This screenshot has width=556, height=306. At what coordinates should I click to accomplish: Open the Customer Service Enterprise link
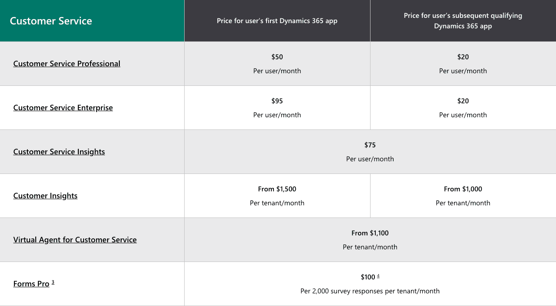(63, 108)
